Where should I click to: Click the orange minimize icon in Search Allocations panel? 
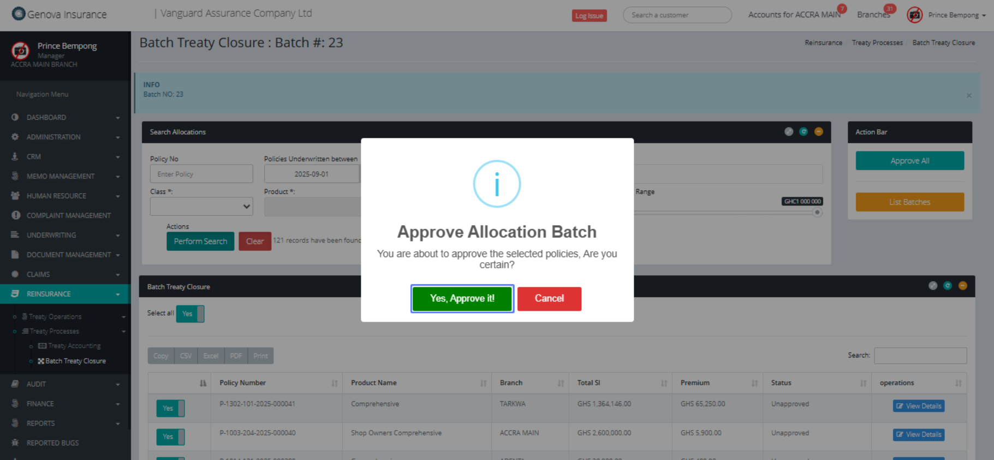point(818,131)
